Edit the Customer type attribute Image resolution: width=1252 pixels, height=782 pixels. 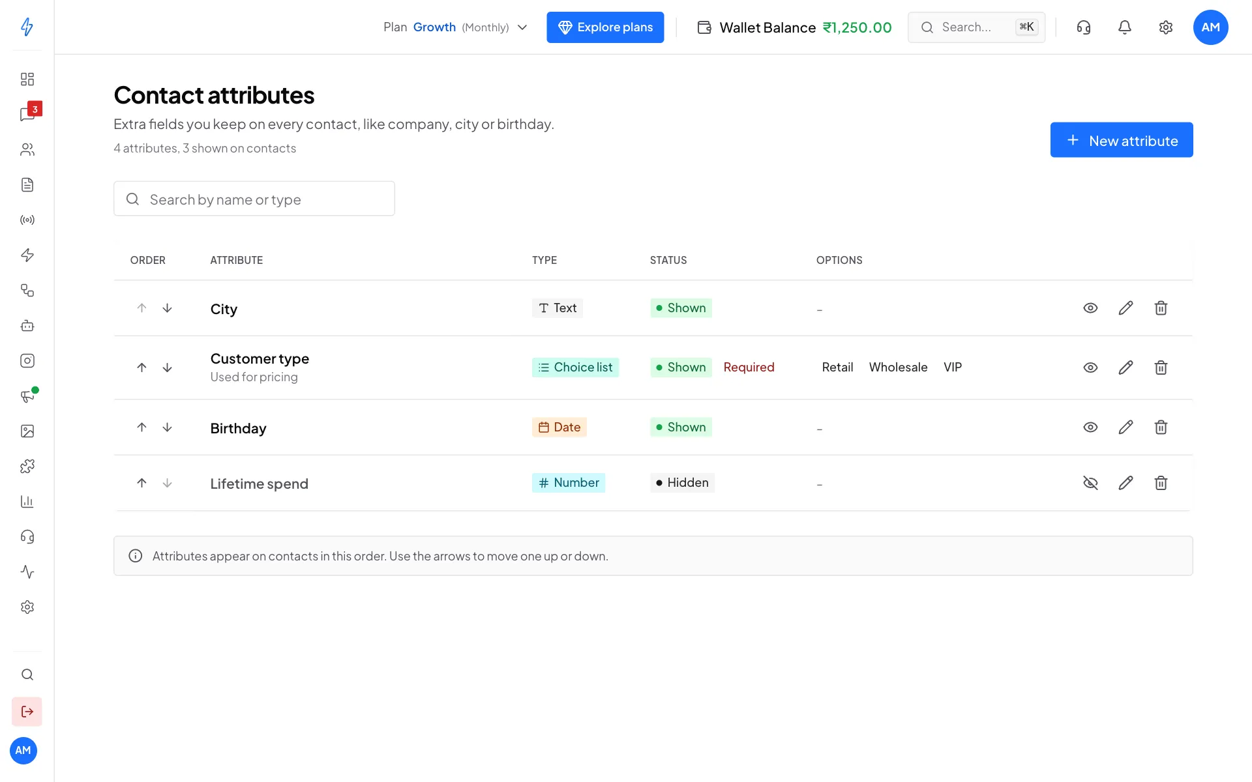pyautogui.click(x=1125, y=368)
